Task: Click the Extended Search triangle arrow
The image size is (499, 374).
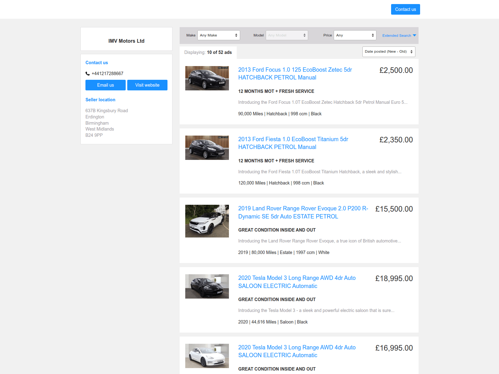Action: point(414,36)
